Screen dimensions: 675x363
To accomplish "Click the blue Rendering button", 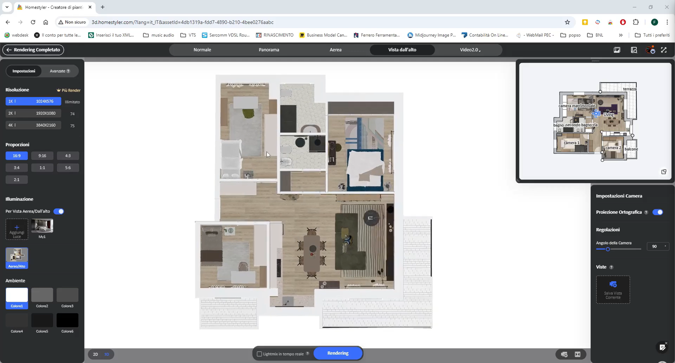I will coord(338,353).
